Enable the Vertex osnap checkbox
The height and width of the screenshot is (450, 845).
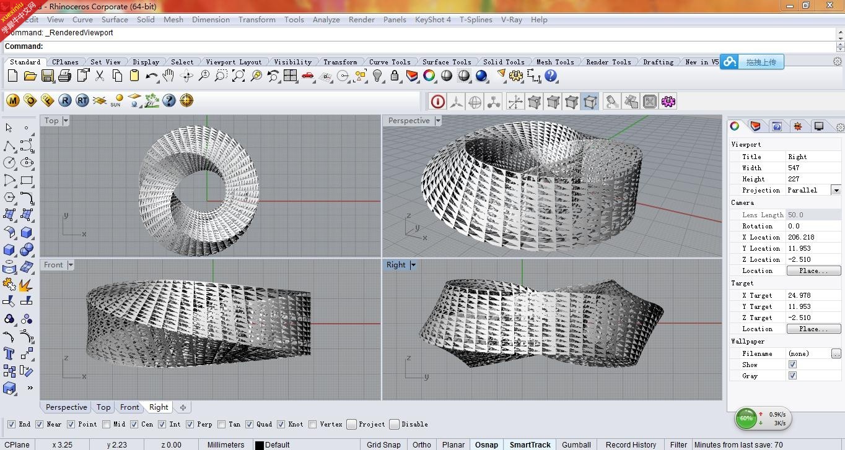[x=313, y=425]
